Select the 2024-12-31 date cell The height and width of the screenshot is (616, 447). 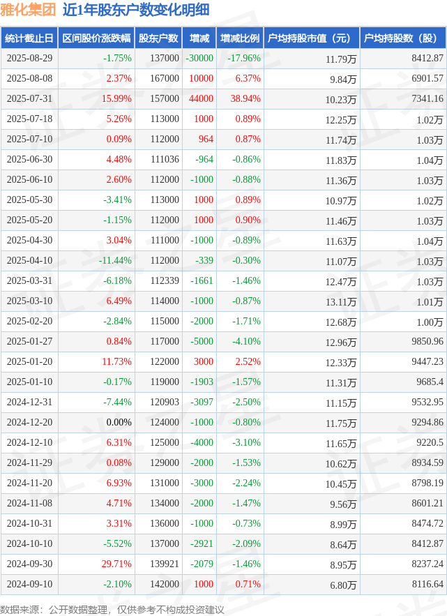tap(29, 403)
